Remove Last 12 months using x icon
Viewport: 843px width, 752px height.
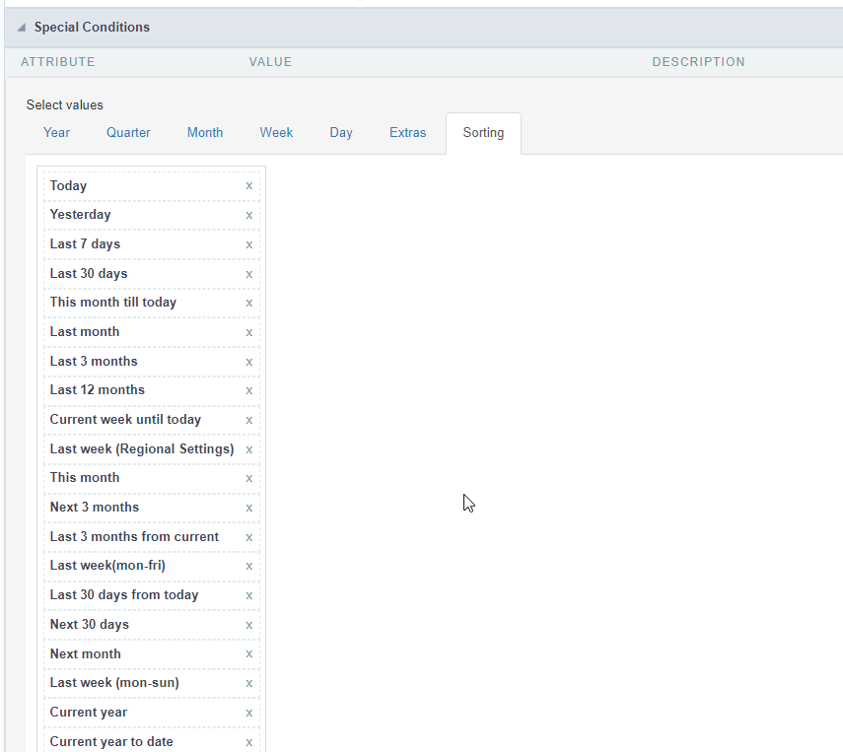(x=248, y=390)
